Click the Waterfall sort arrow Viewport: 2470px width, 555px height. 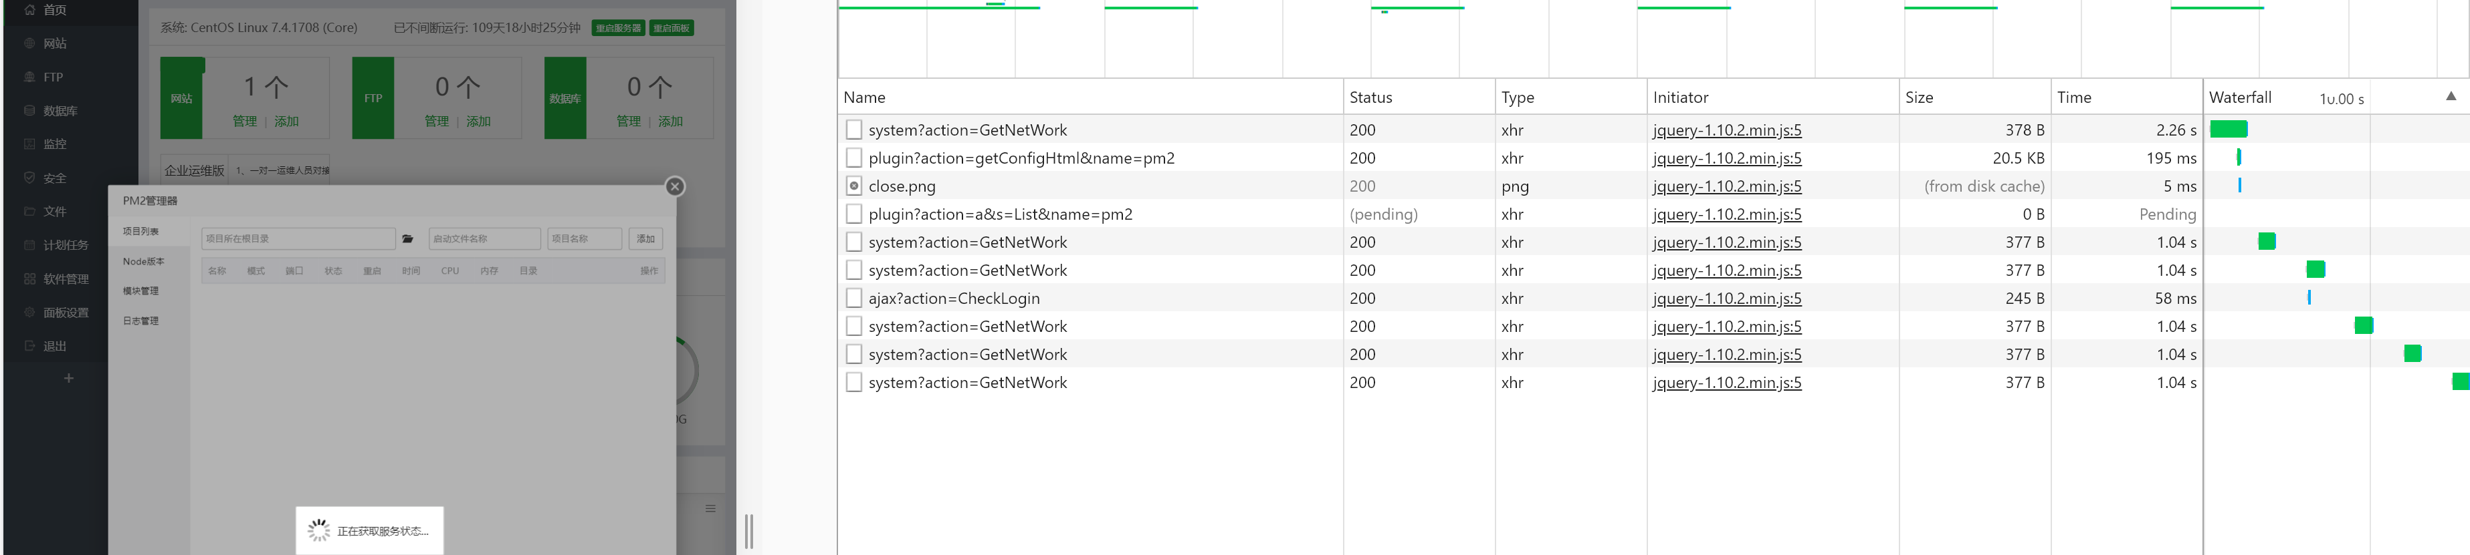tap(2451, 96)
